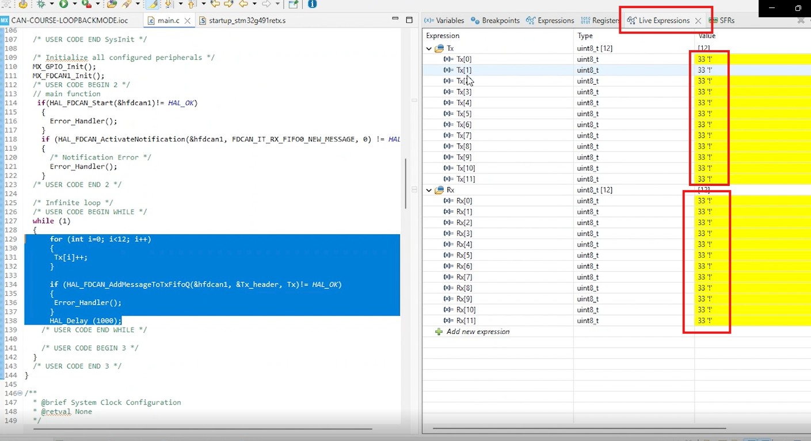Start a debug session with the bug icon
Image resolution: width=811 pixels, height=441 pixels.
[41, 6]
